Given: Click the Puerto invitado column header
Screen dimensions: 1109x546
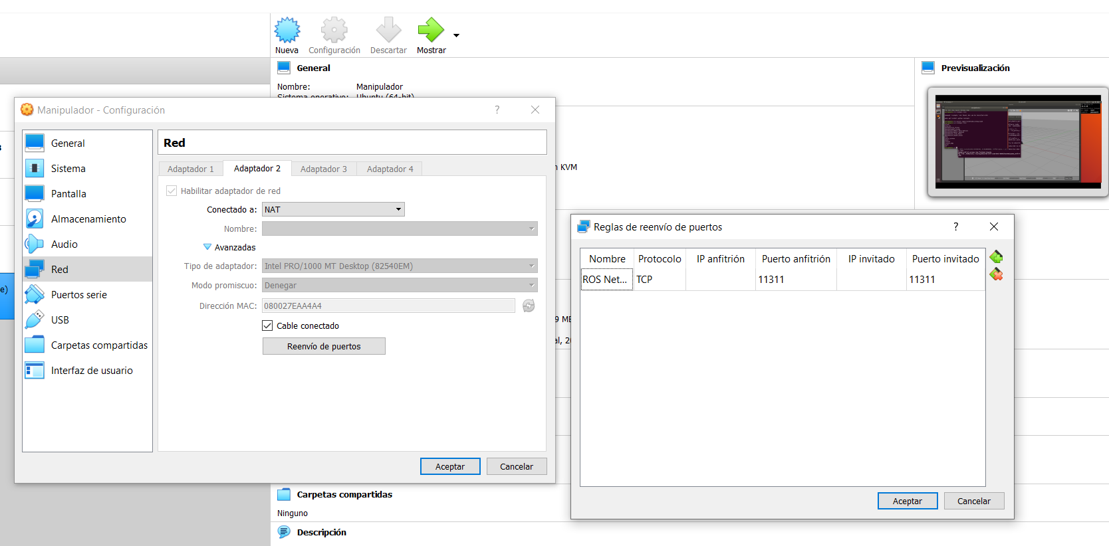Looking at the screenshot, I should pyautogui.click(x=945, y=259).
